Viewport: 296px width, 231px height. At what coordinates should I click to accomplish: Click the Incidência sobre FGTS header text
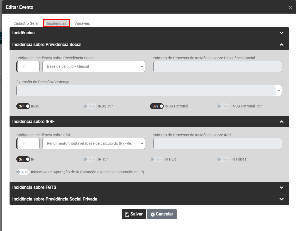tap(34, 187)
